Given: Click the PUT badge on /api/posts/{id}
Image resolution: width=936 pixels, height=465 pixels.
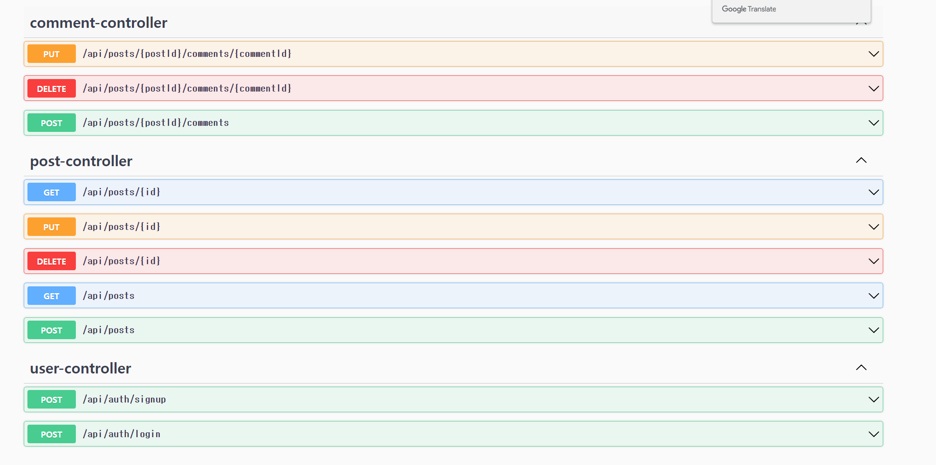Looking at the screenshot, I should (x=51, y=226).
